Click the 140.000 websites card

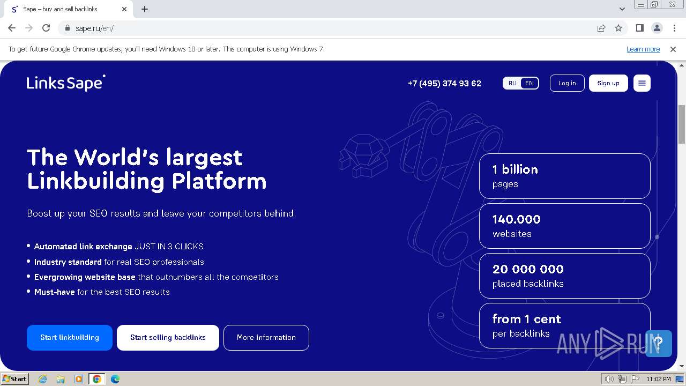(565, 226)
